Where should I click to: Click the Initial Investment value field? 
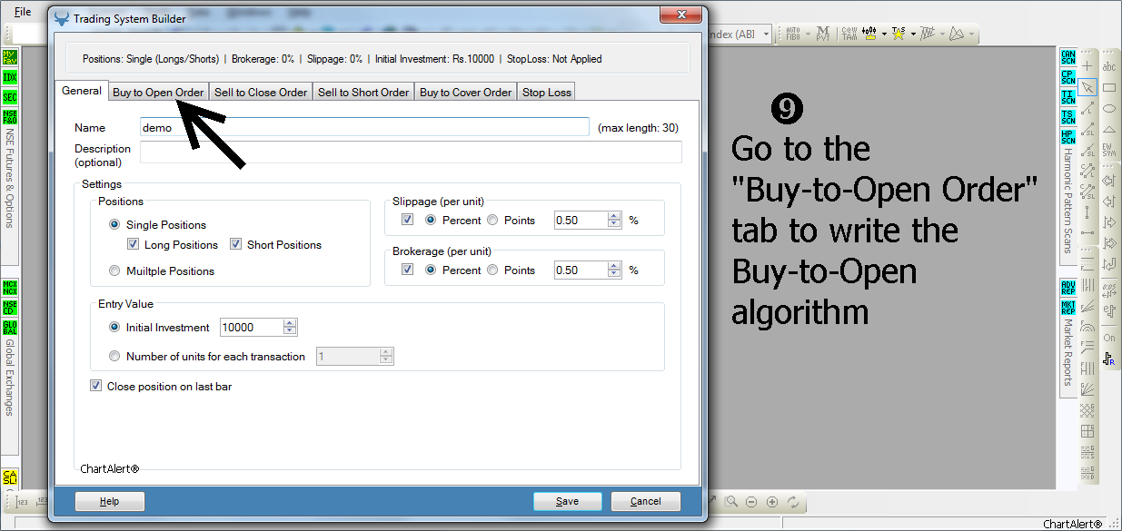click(x=253, y=328)
